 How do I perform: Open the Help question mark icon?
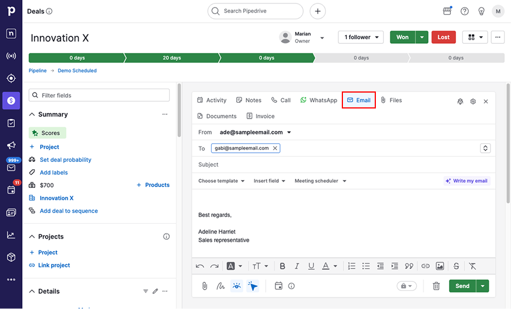(x=464, y=11)
